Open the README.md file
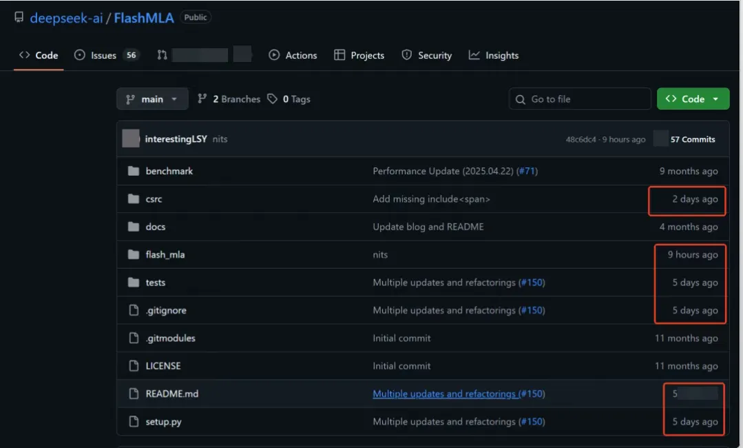Screen dimensions: 743x448 coord(172,394)
